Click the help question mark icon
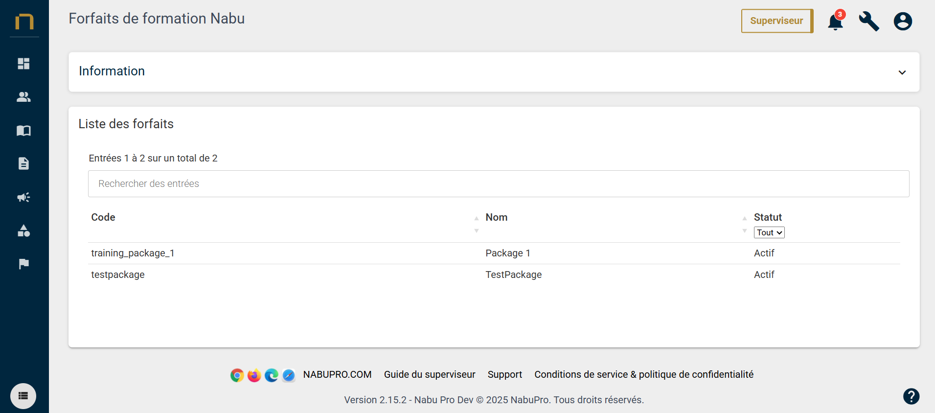Image resolution: width=935 pixels, height=413 pixels. (x=911, y=396)
